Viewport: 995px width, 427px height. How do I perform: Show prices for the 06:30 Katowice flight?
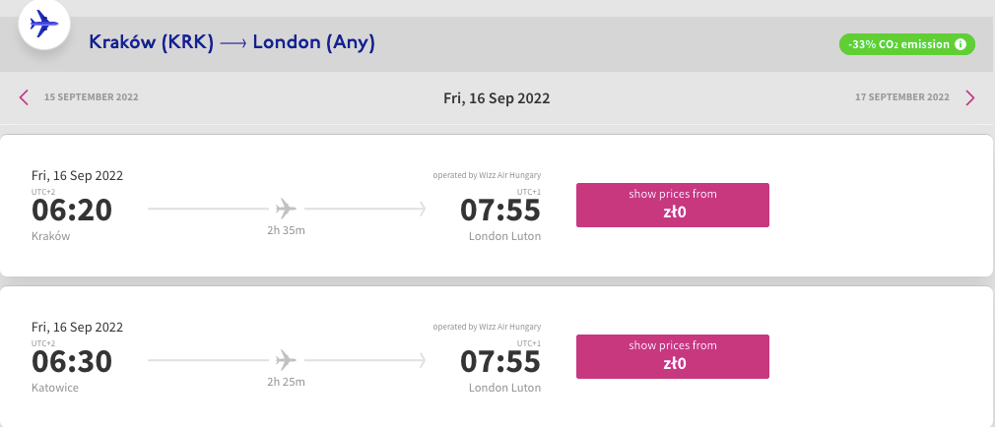point(673,357)
